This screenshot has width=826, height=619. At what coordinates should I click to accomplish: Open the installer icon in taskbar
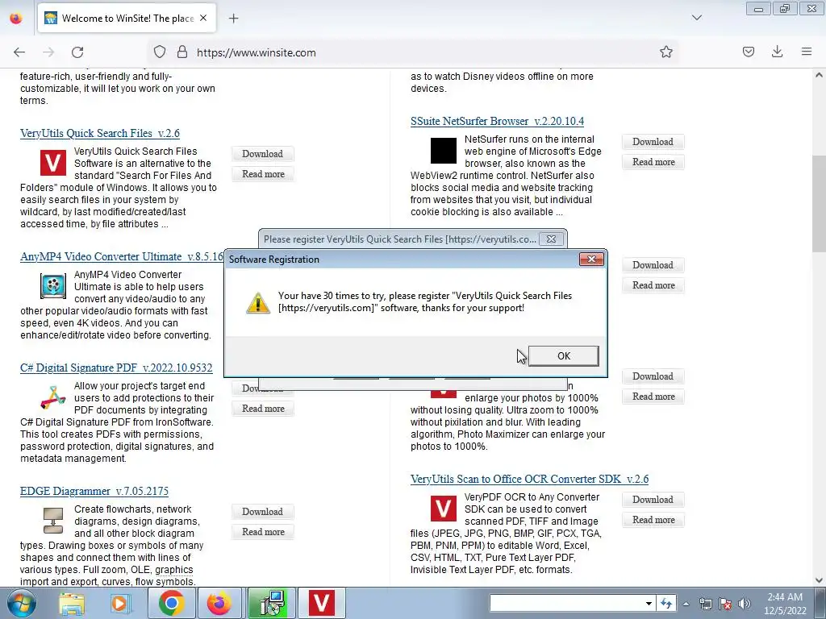(x=271, y=603)
